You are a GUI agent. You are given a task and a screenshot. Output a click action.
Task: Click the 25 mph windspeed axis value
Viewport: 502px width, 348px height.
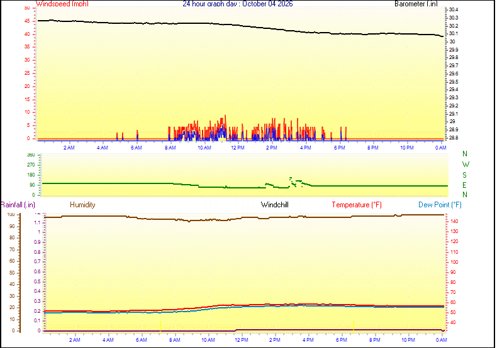(27, 73)
